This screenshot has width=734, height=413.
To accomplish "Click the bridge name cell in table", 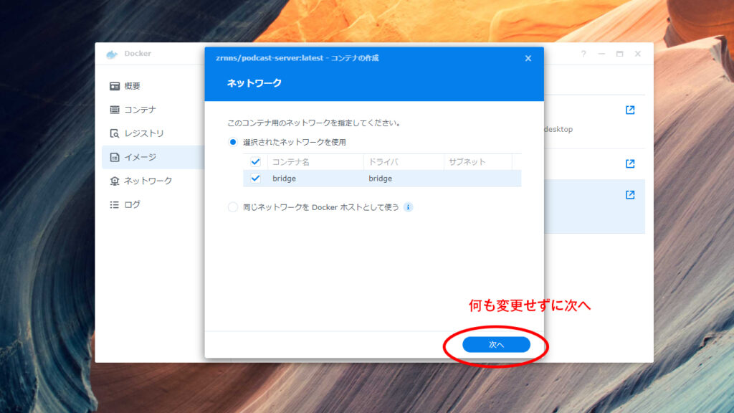I will (x=284, y=179).
